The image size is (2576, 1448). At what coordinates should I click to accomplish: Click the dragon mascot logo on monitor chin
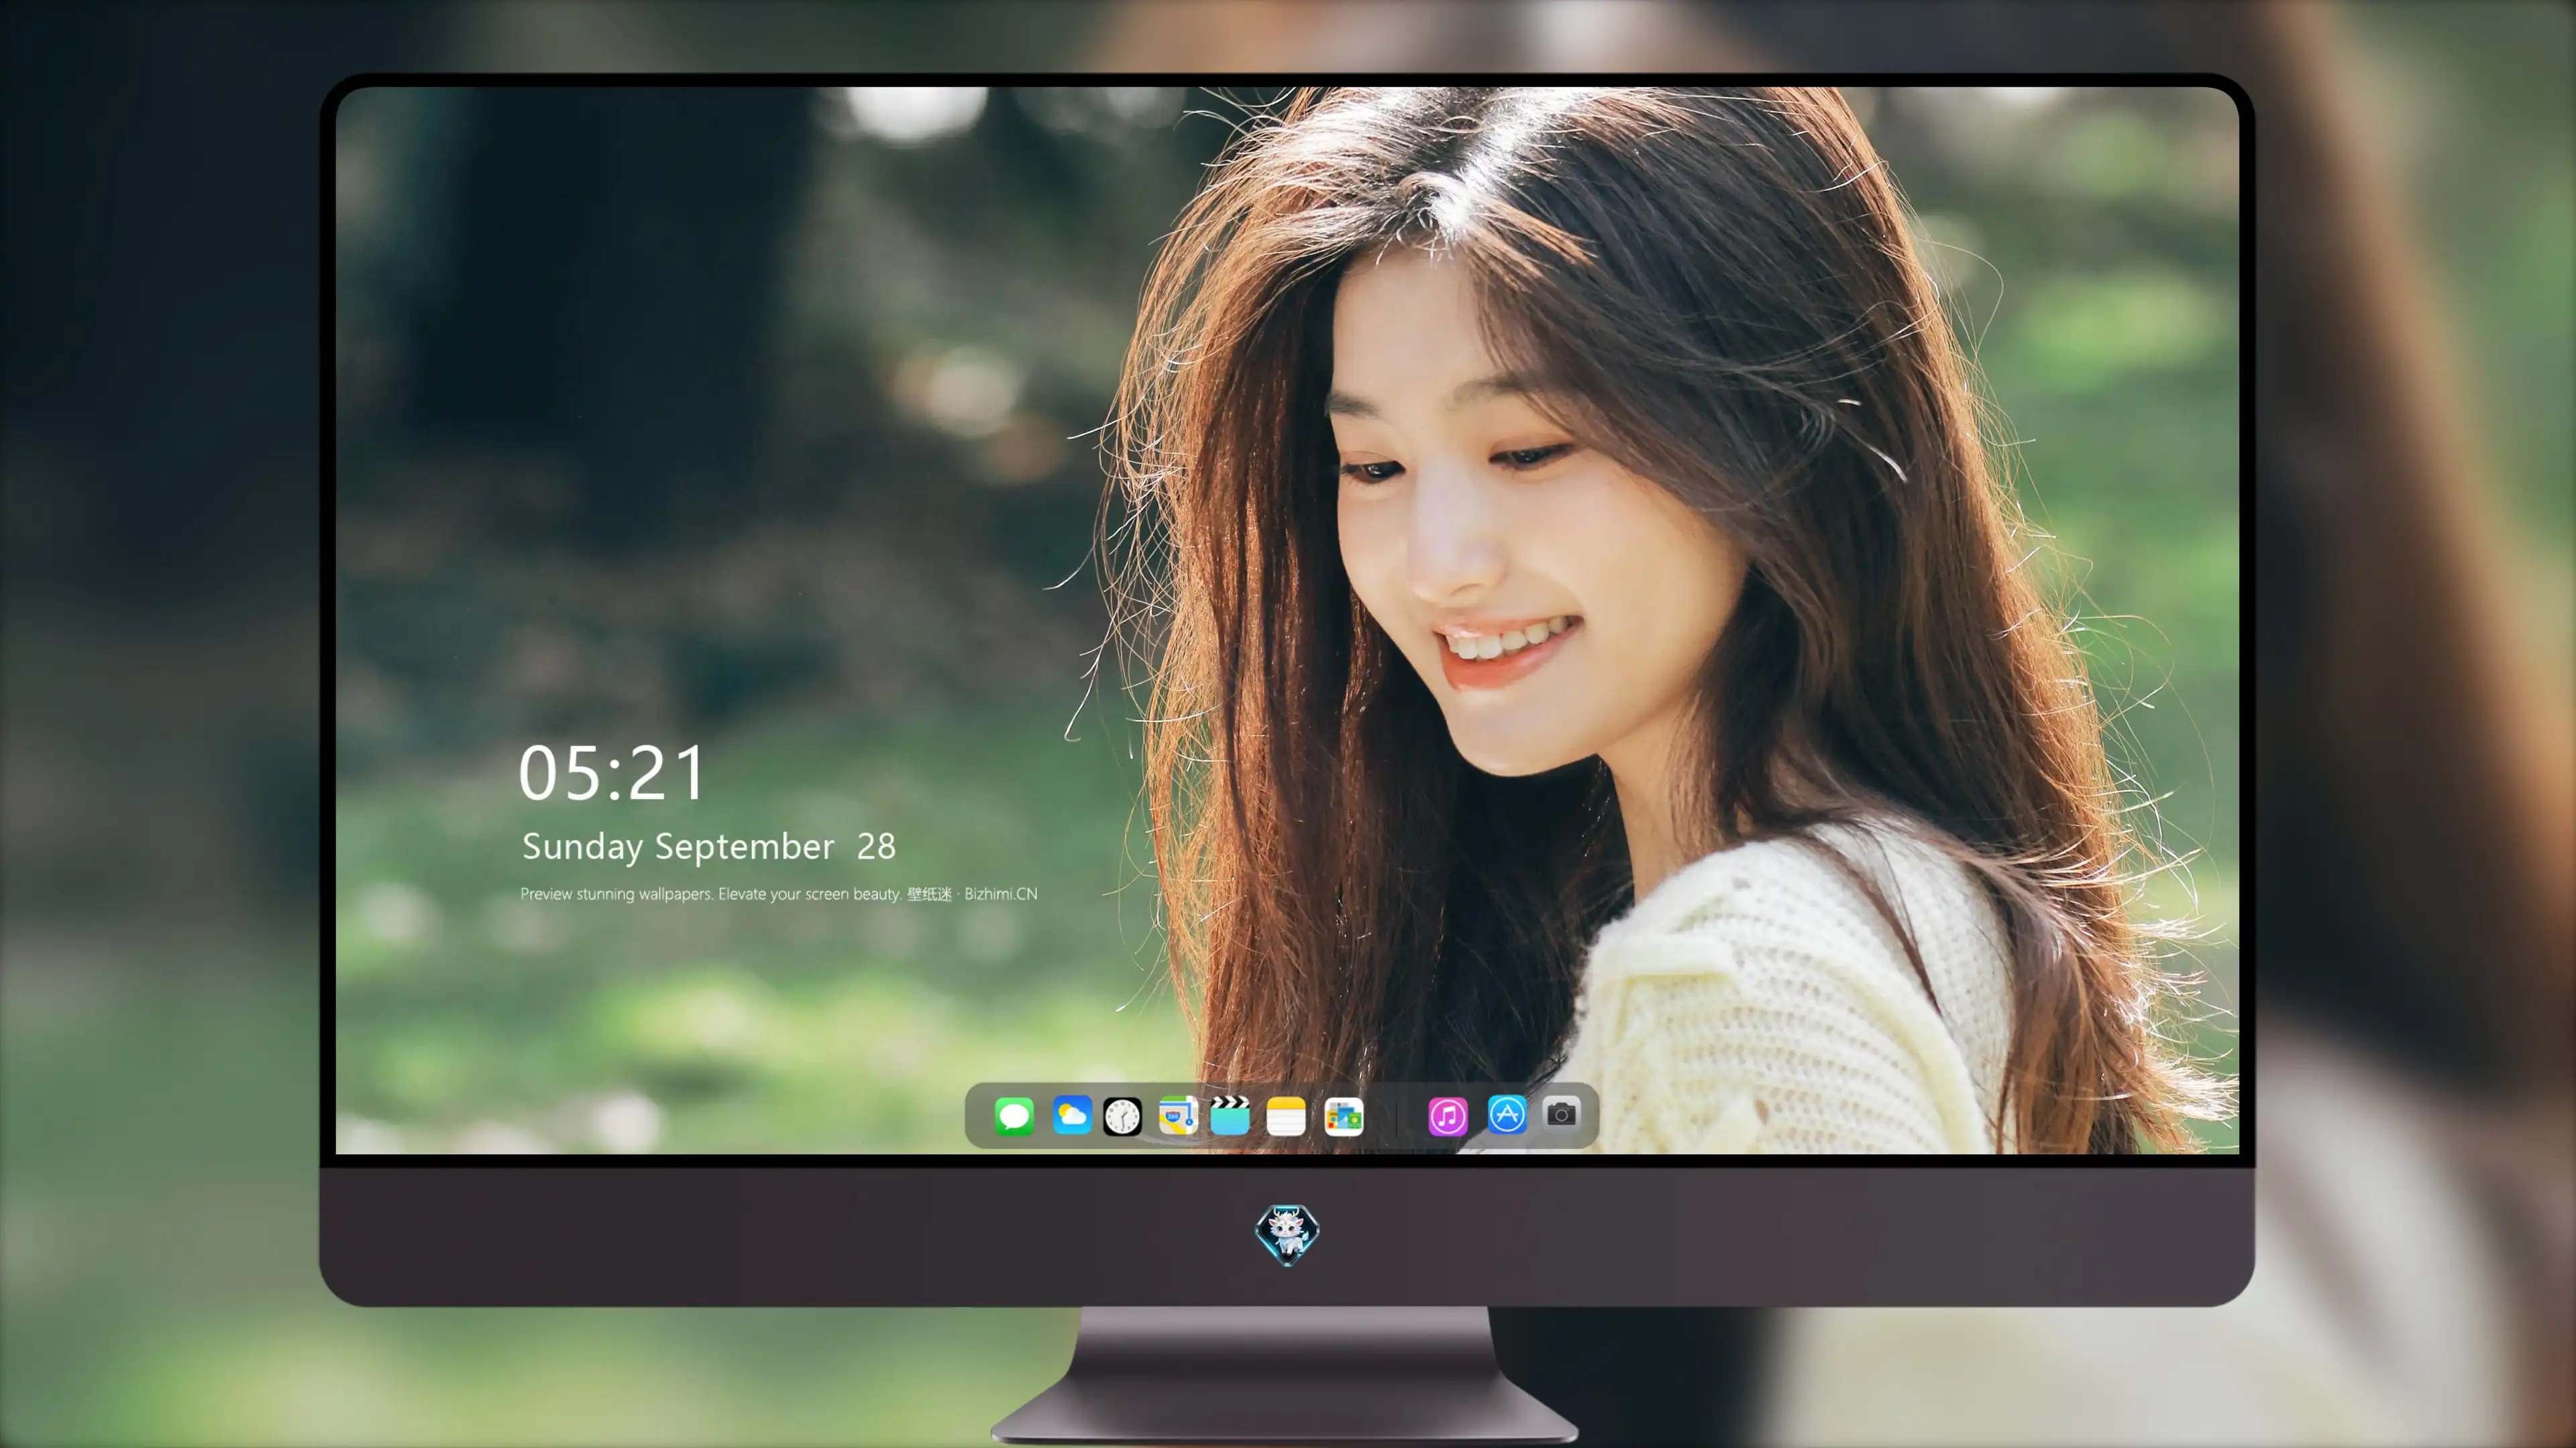coord(1287,1234)
